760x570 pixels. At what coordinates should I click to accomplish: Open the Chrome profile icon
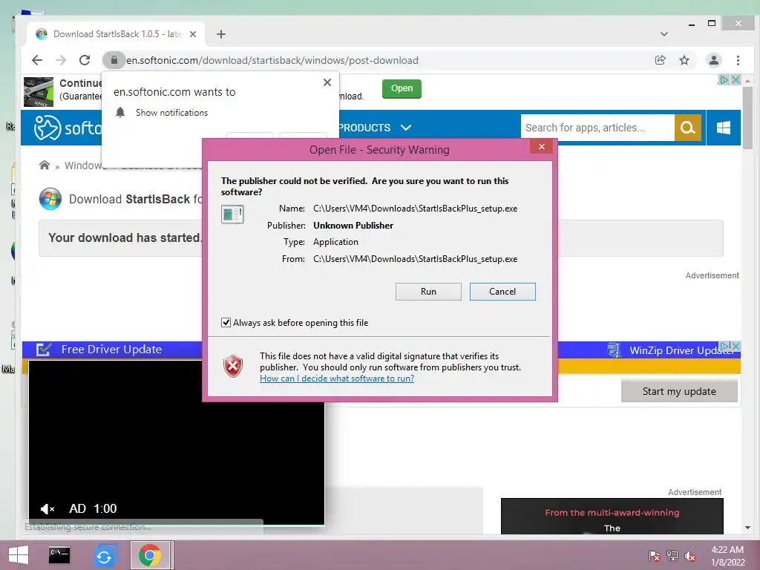click(713, 60)
